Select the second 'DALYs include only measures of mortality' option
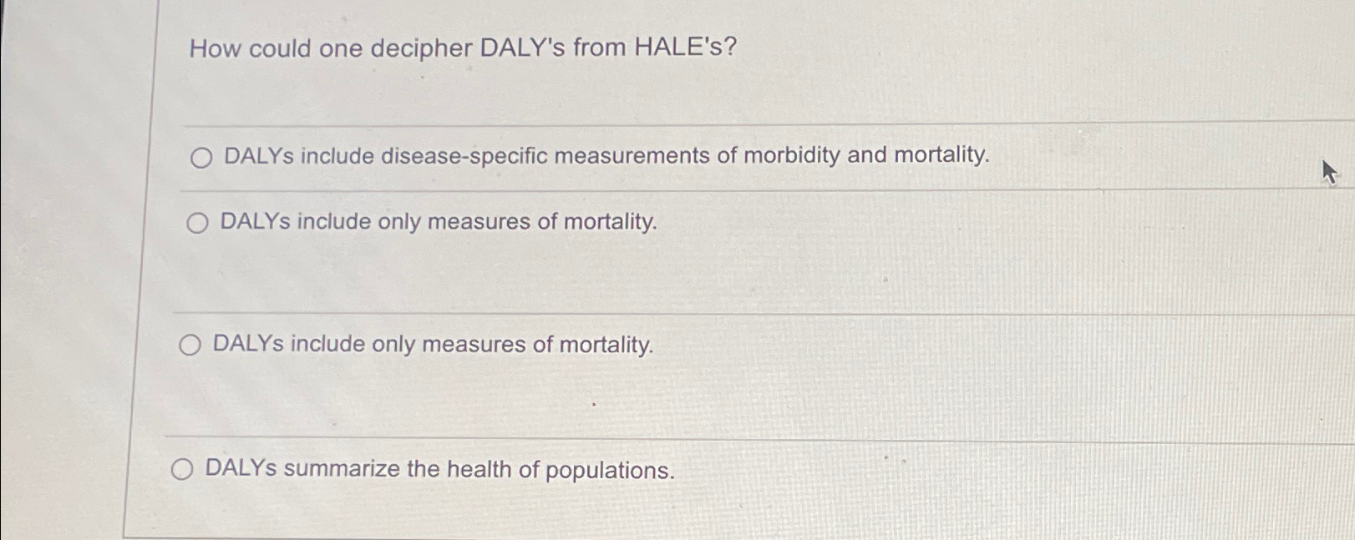 click(x=190, y=344)
